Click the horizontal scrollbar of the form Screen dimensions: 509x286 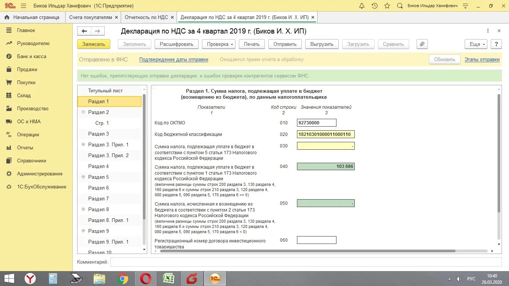tap(307, 251)
